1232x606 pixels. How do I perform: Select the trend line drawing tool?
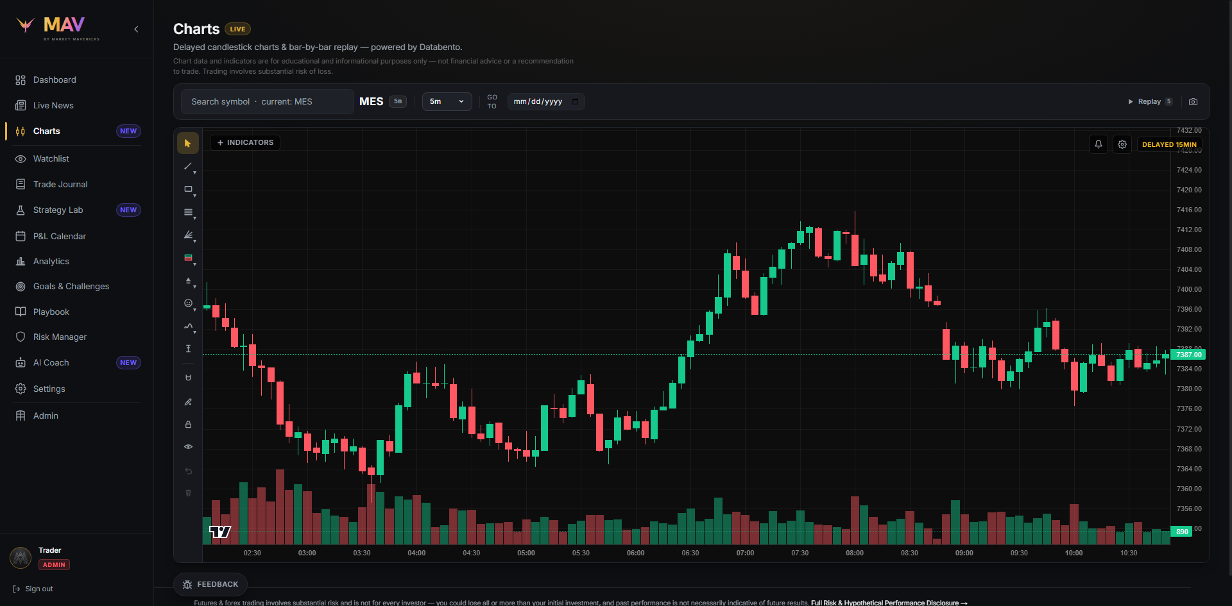(x=188, y=167)
